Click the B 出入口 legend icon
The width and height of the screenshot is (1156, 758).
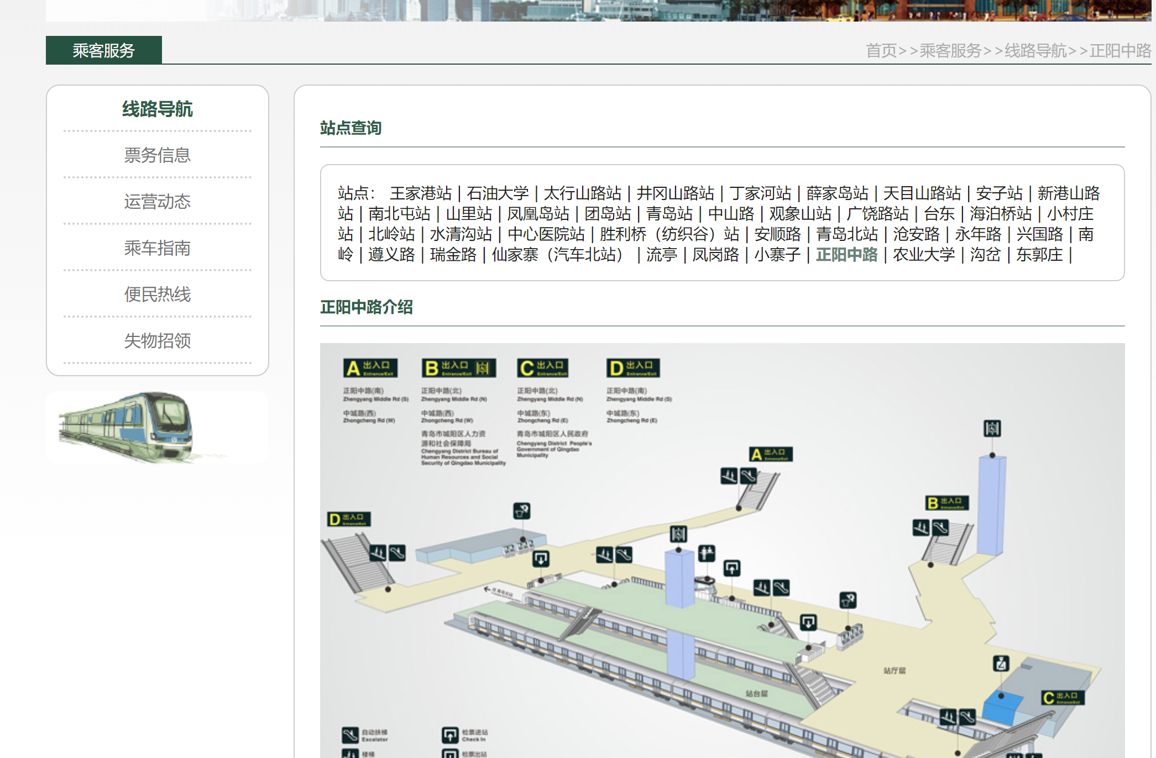click(459, 368)
